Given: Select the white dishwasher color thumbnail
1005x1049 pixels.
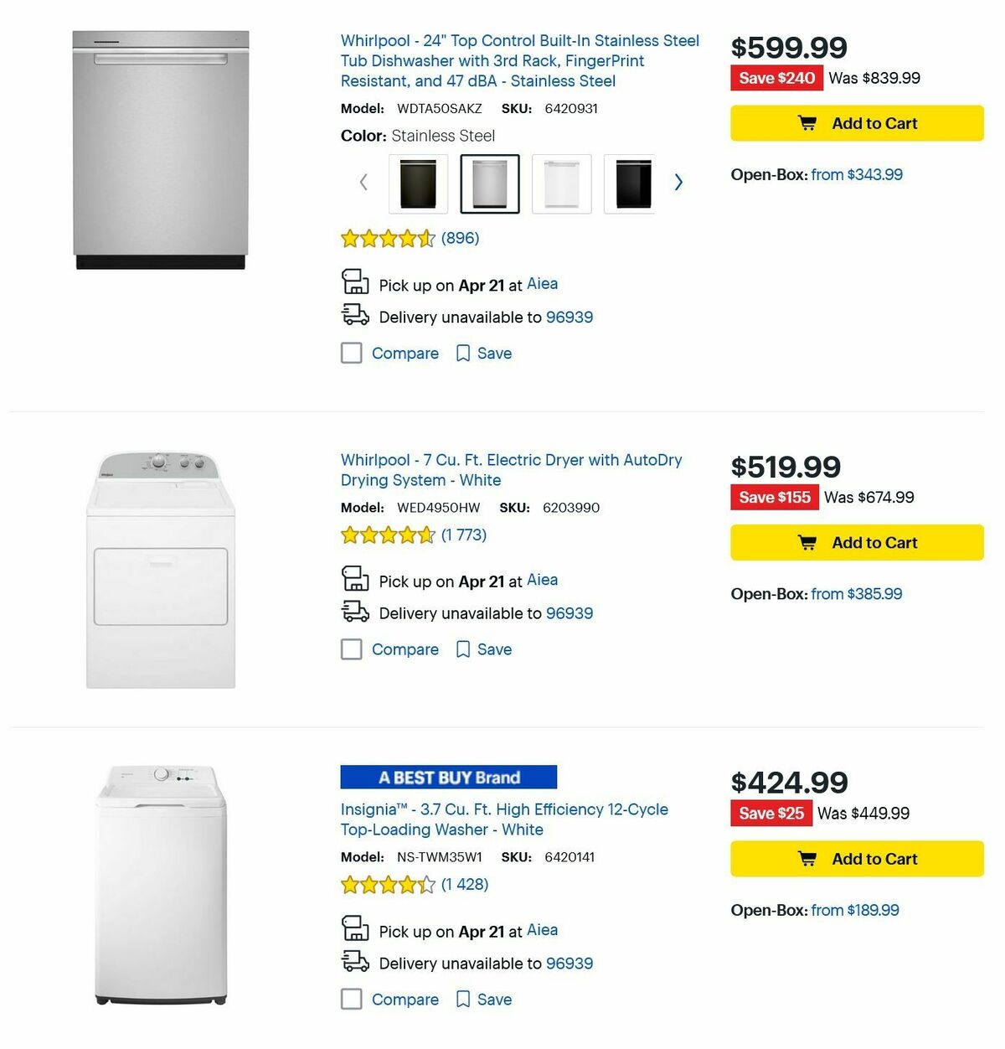Looking at the screenshot, I should pyautogui.click(x=561, y=183).
